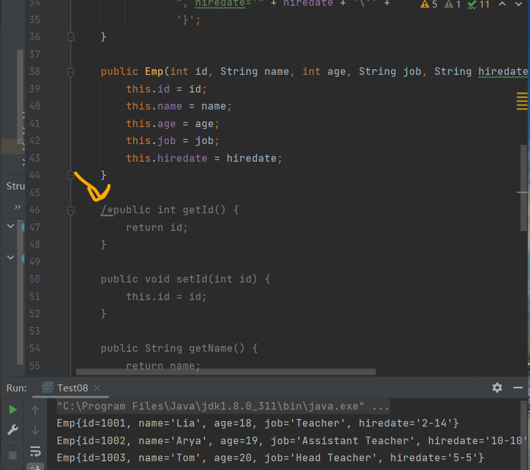Rerun Test08 with the green play button

click(x=13, y=410)
